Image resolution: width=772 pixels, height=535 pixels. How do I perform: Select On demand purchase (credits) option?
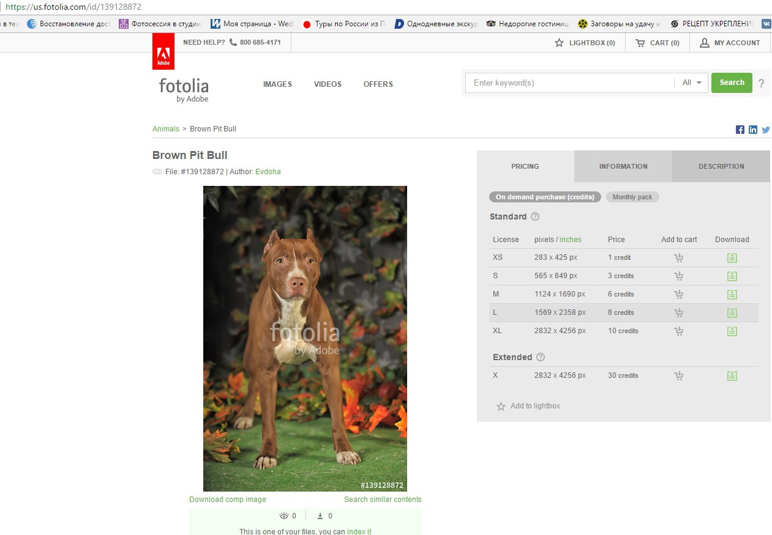[545, 197]
